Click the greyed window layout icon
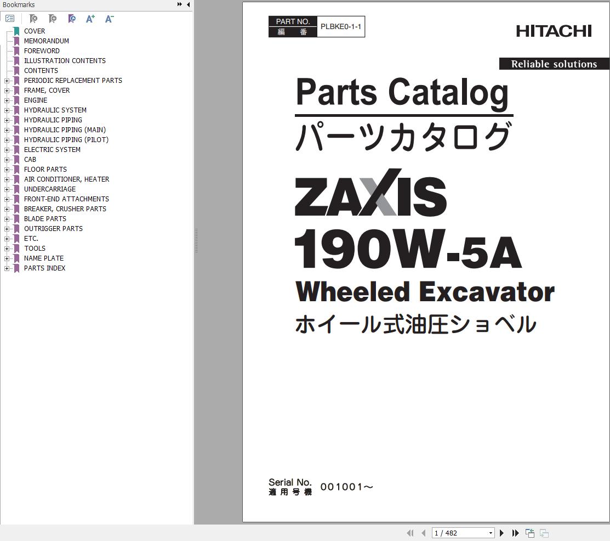 pyautogui.click(x=544, y=533)
